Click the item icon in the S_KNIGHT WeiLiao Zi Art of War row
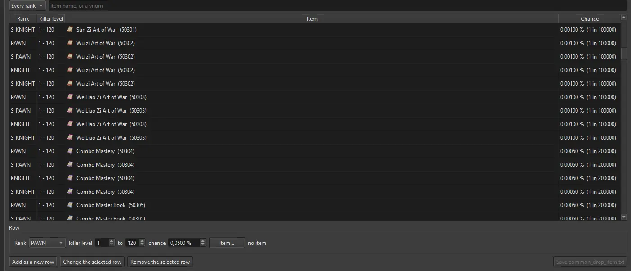This screenshot has width=631, height=271. 70,137
